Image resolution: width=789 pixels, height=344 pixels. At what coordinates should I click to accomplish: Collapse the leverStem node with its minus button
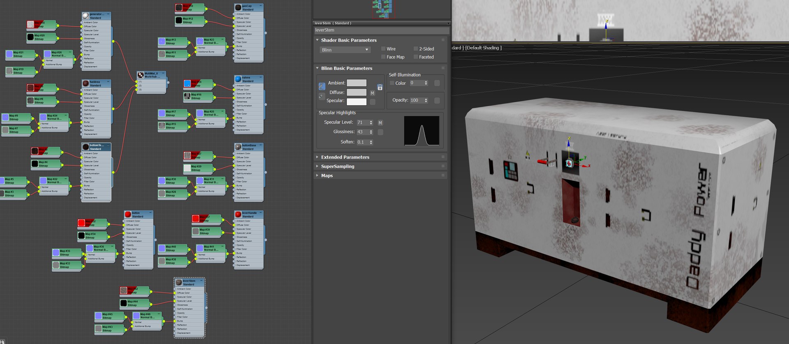pyautogui.click(x=202, y=281)
